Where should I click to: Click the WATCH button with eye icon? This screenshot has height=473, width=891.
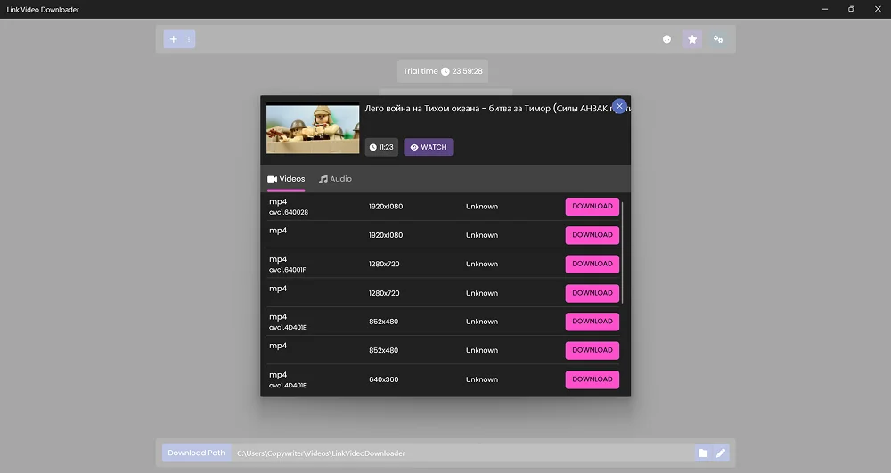point(429,147)
